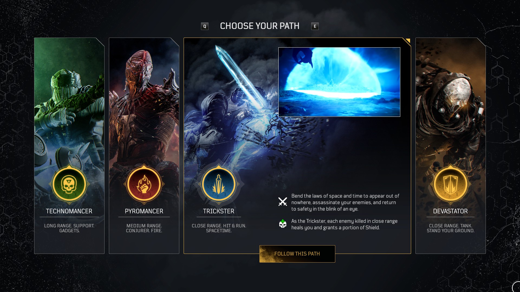
Task: Select the Technomancer skull emblem
Action: (69, 184)
